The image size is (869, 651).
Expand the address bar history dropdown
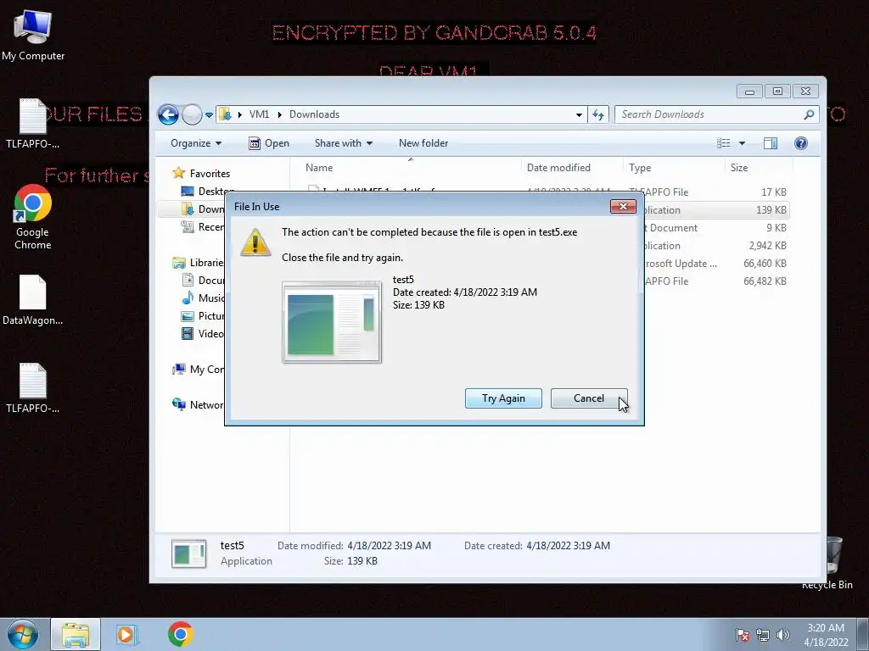(x=579, y=115)
